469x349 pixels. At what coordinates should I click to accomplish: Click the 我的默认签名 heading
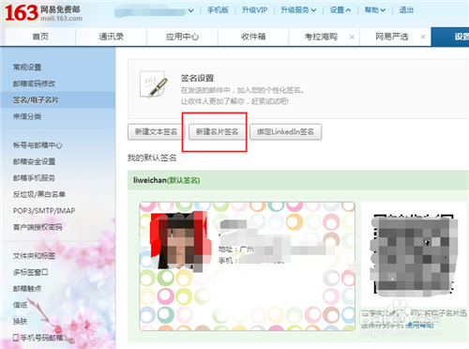[152, 158]
